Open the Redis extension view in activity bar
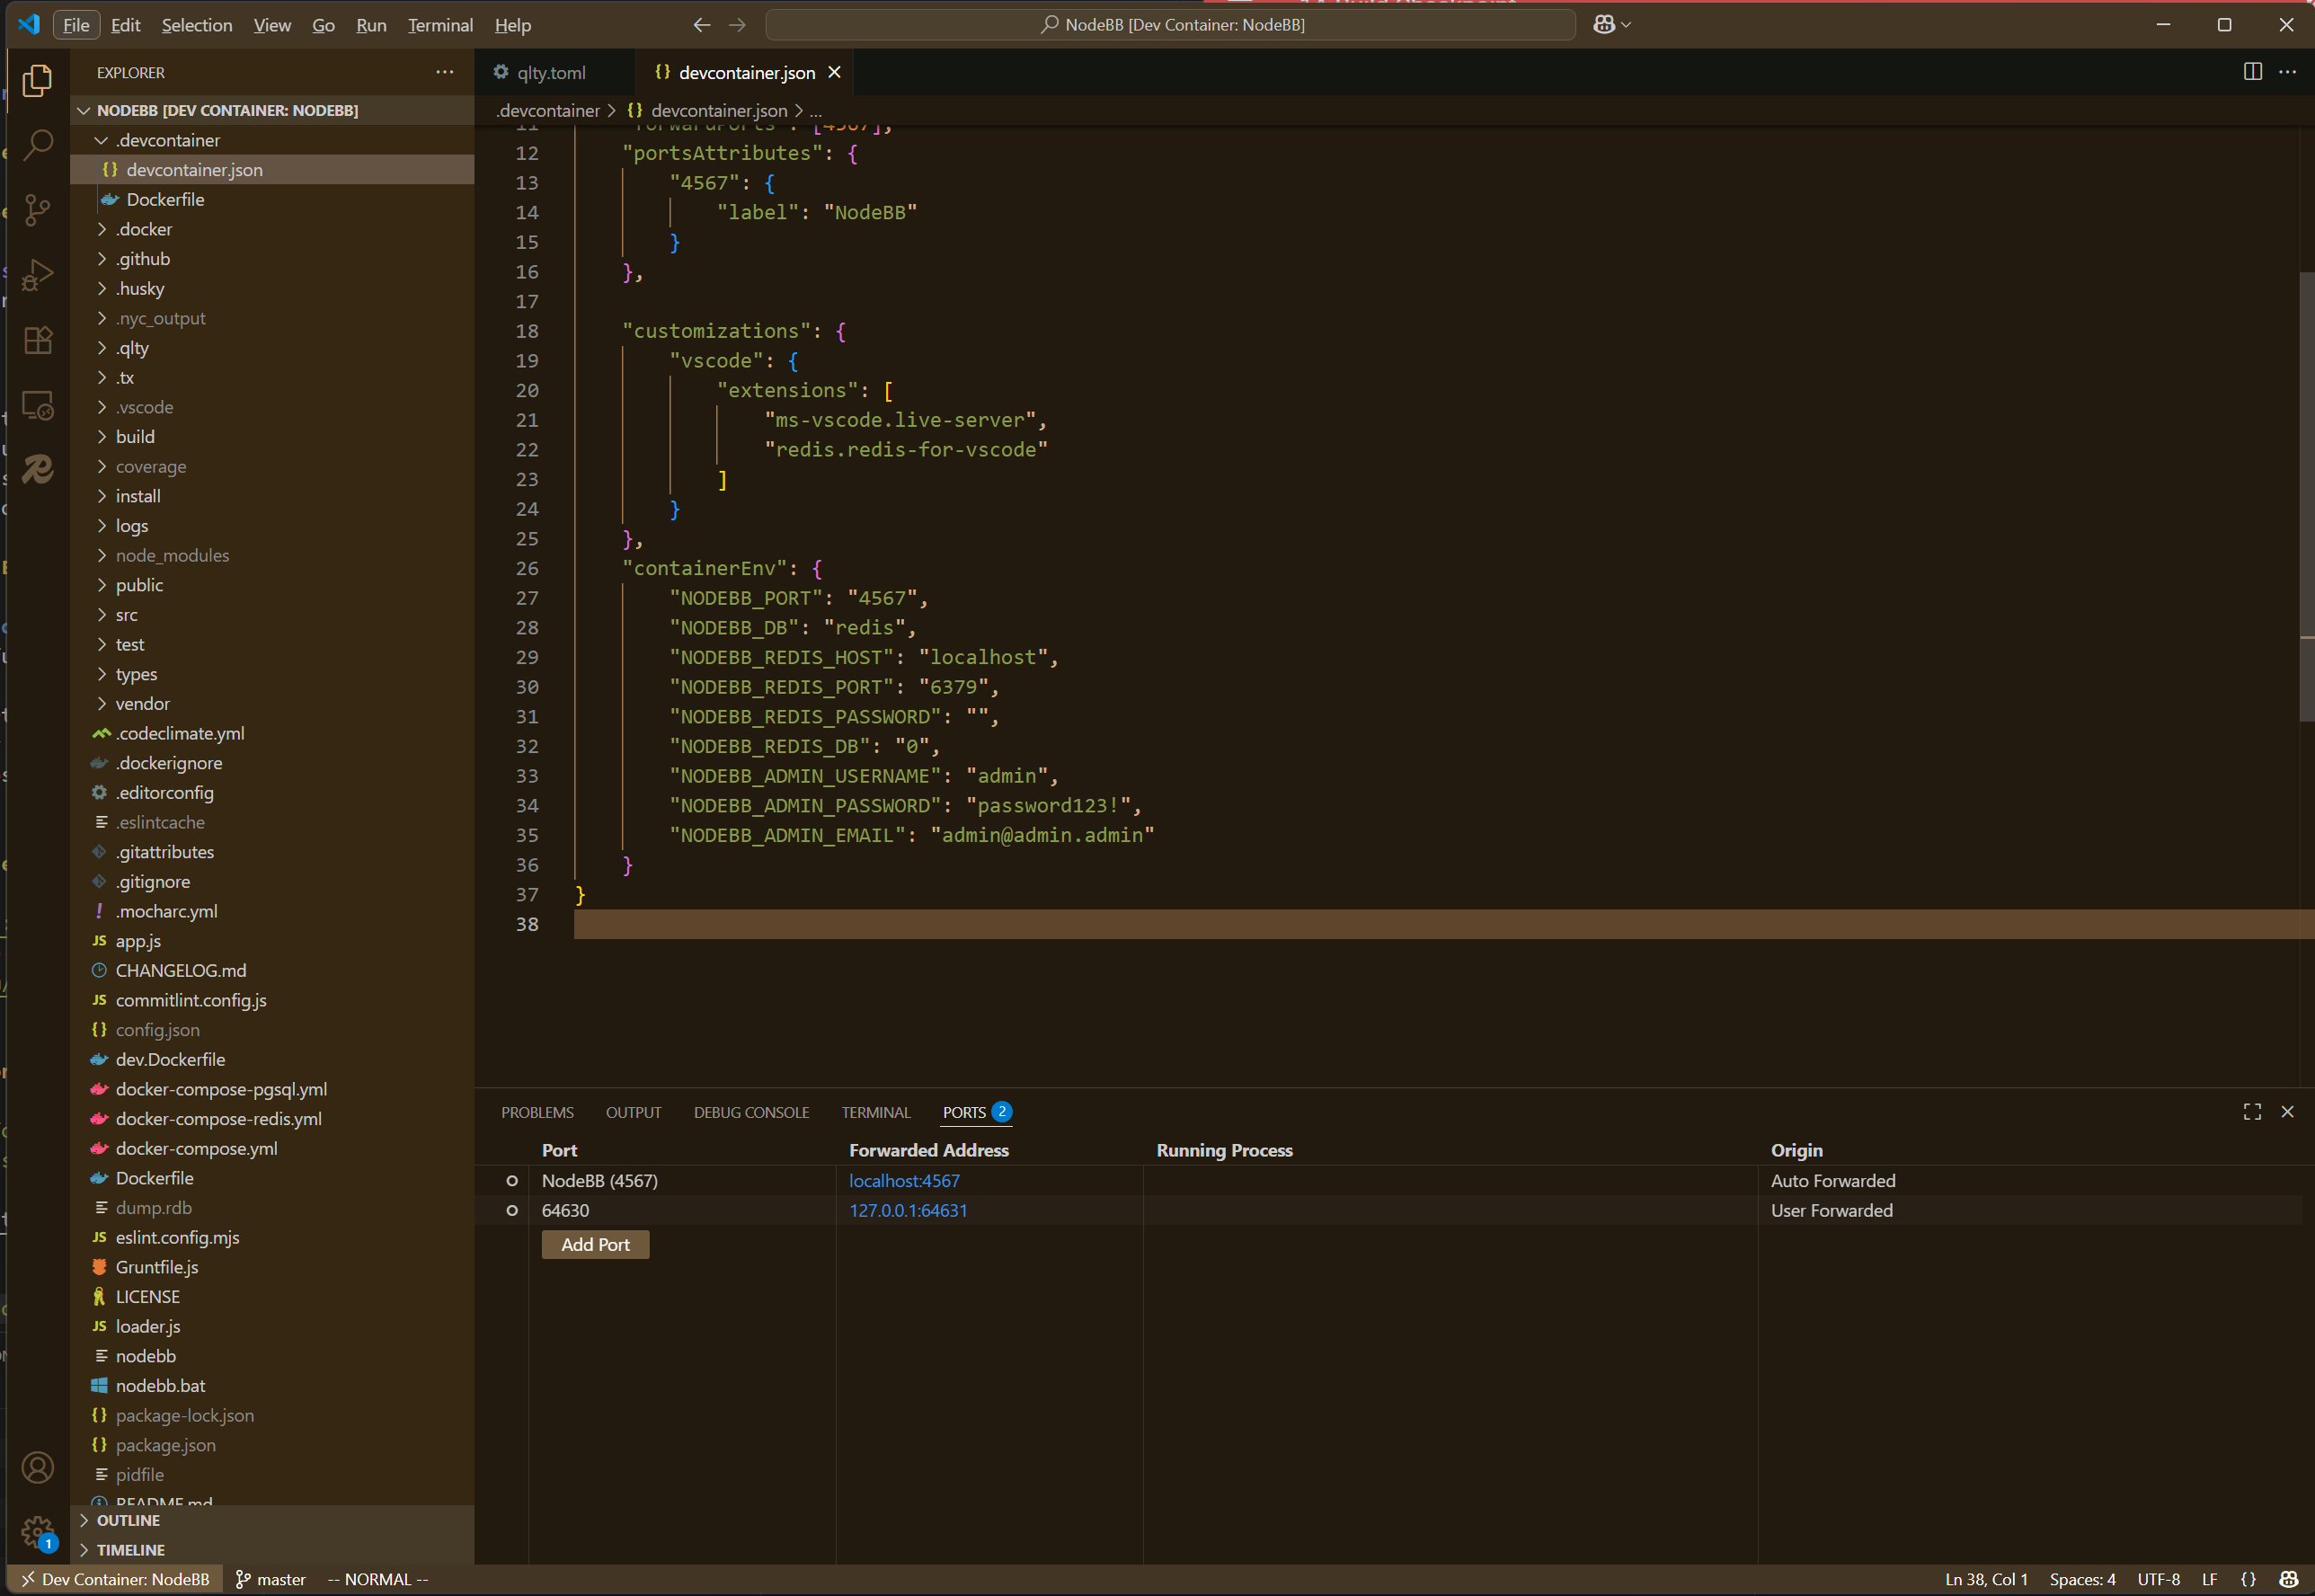 (x=37, y=469)
